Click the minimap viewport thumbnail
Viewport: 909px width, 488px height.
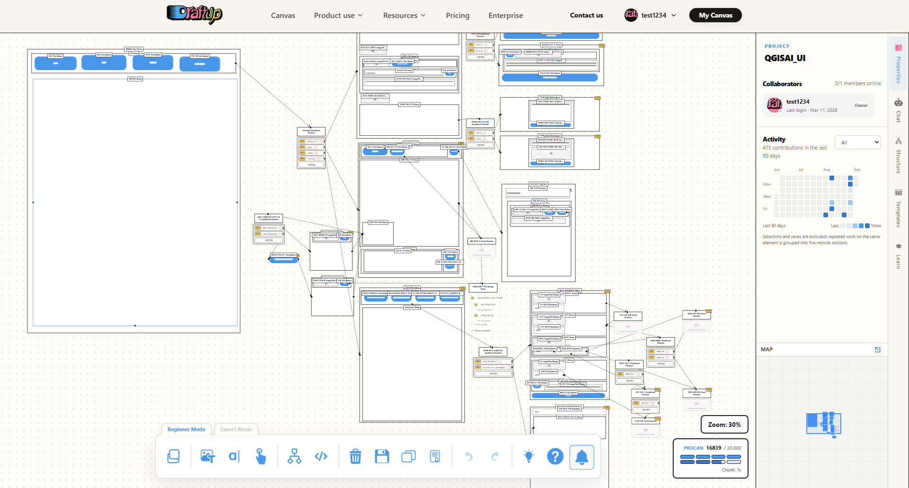coord(824,424)
